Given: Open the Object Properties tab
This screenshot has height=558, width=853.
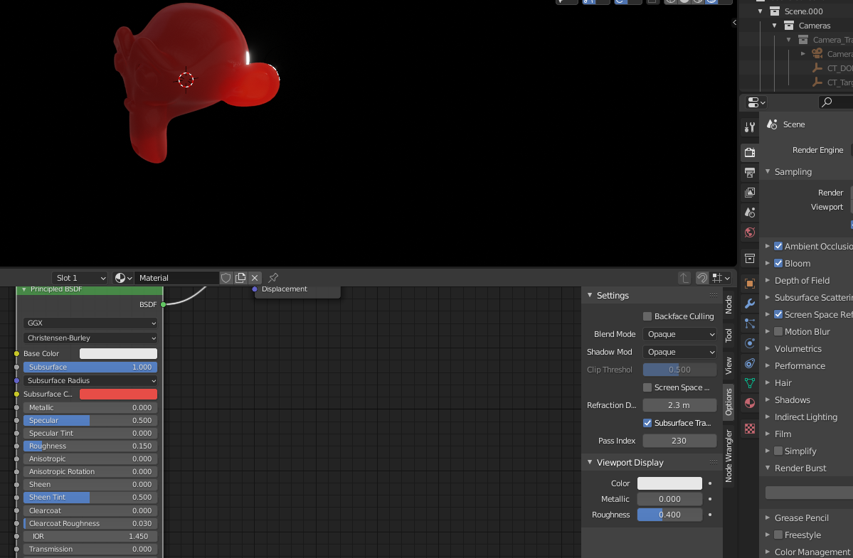Looking at the screenshot, I should pyautogui.click(x=749, y=282).
